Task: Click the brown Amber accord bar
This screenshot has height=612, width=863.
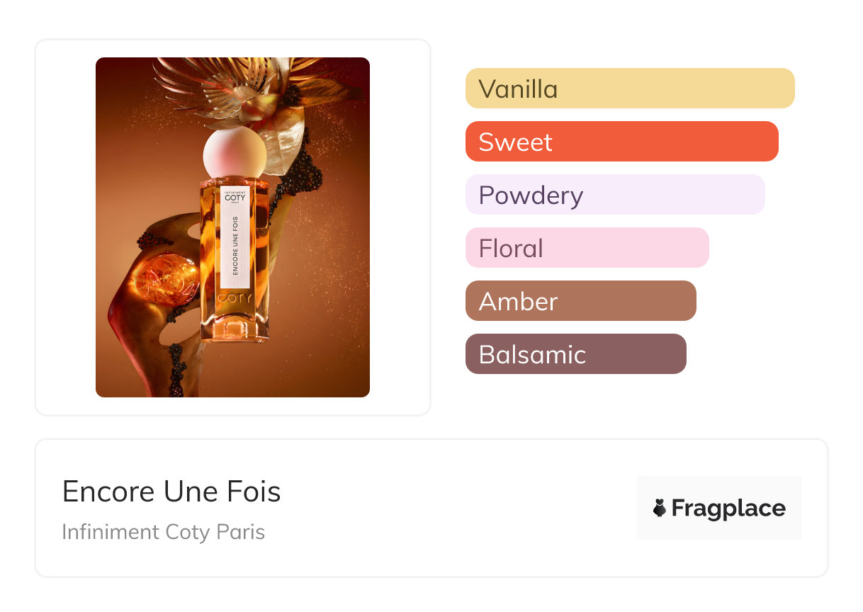Action: click(580, 301)
